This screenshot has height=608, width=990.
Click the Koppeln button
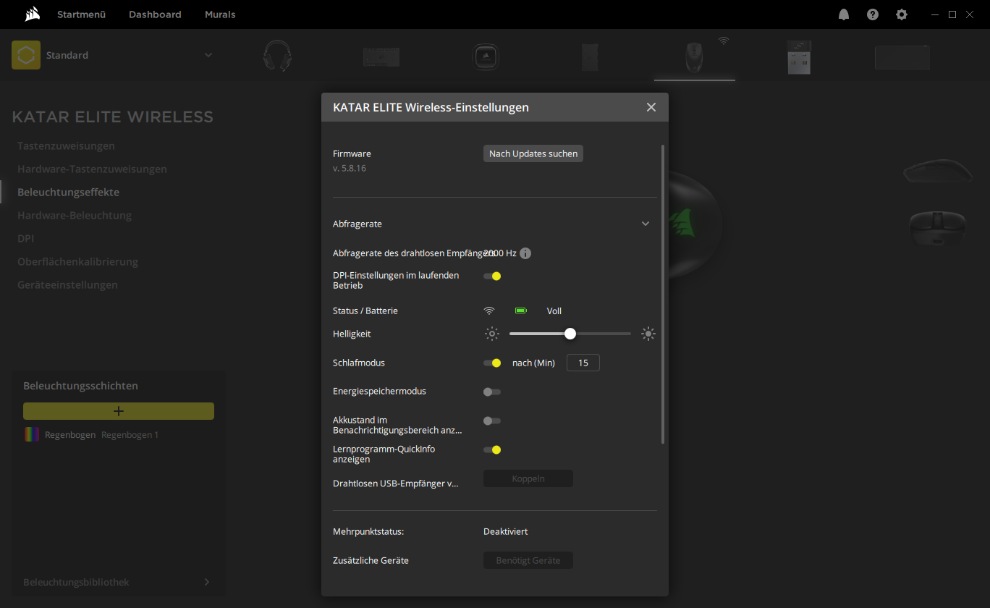pos(528,478)
